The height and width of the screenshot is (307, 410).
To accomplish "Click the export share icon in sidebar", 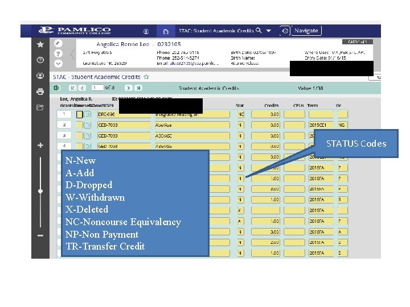I will tap(40, 107).
